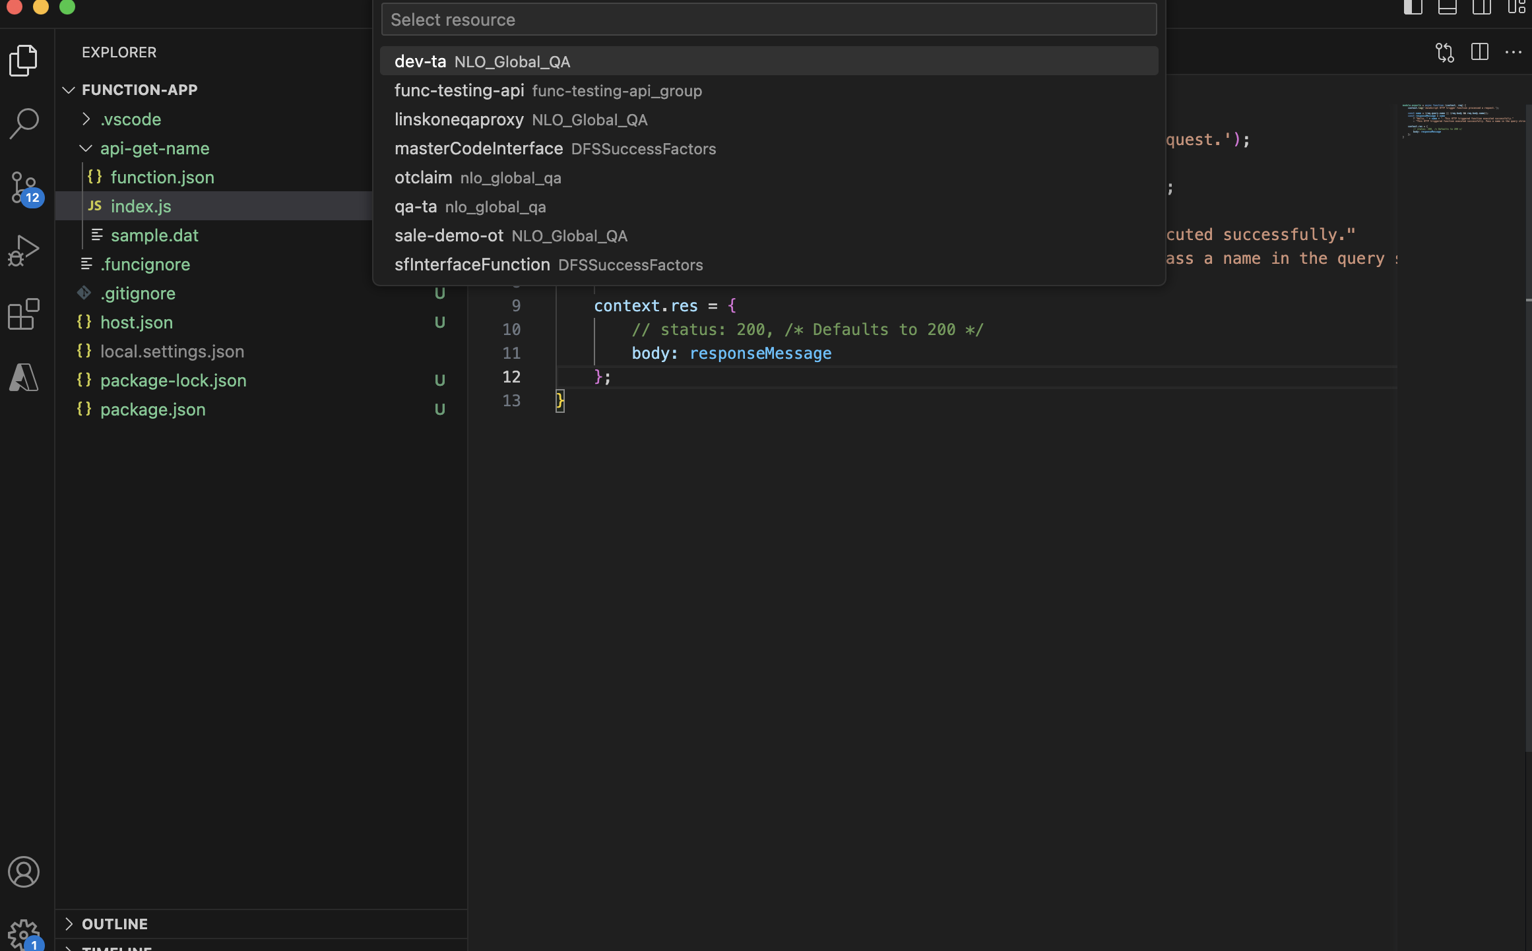Open the Run and Debug view
This screenshot has height=951, width=1532.
coord(24,251)
